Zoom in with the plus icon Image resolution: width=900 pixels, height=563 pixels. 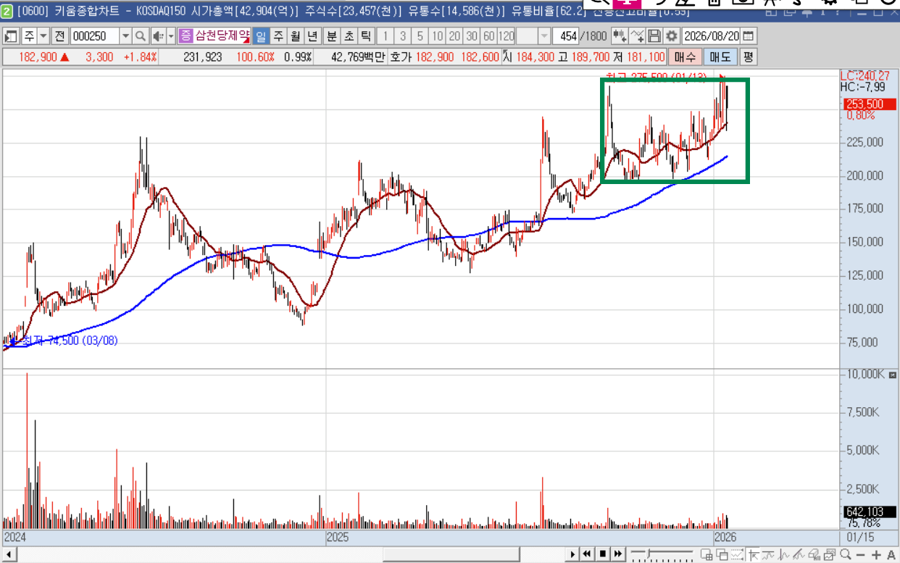point(876,554)
